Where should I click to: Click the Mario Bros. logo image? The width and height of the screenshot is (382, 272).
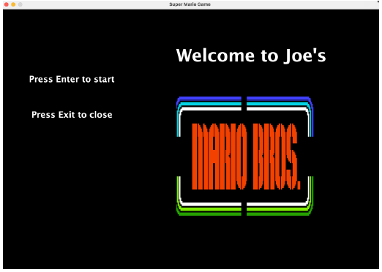point(244,156)
